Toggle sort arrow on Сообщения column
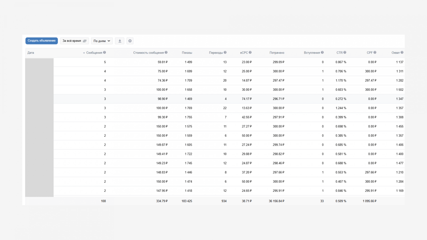Screen dimensions: 427x240 [x=84, y=53]
